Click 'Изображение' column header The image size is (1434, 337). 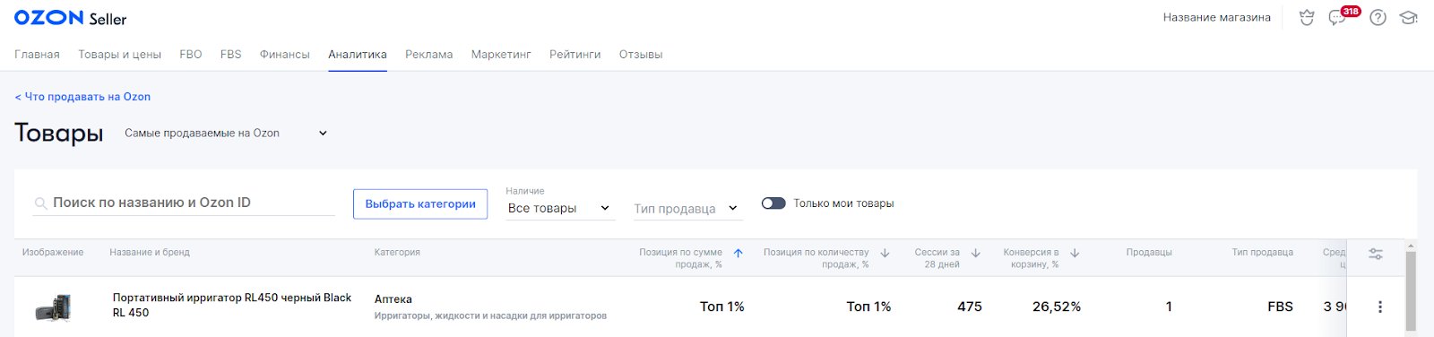coord(53,253)
